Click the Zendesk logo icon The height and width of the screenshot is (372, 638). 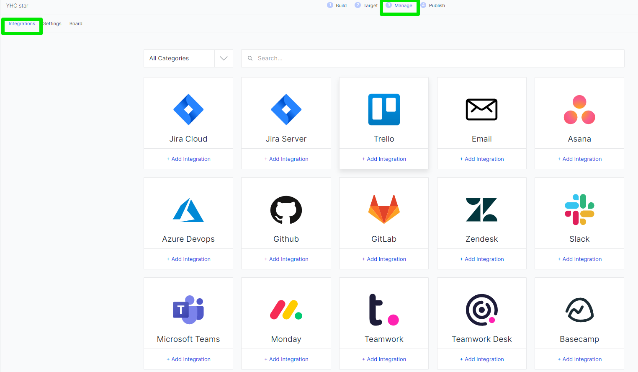click(x=481, y=209)
